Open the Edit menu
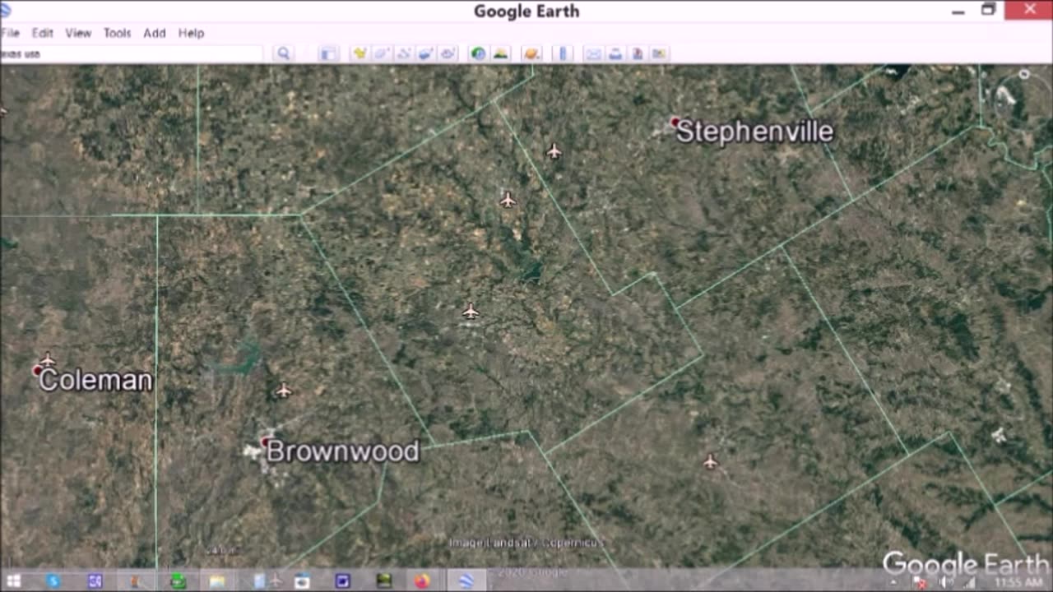Screen dimensions: 1053x592 [x=43, y=33]
